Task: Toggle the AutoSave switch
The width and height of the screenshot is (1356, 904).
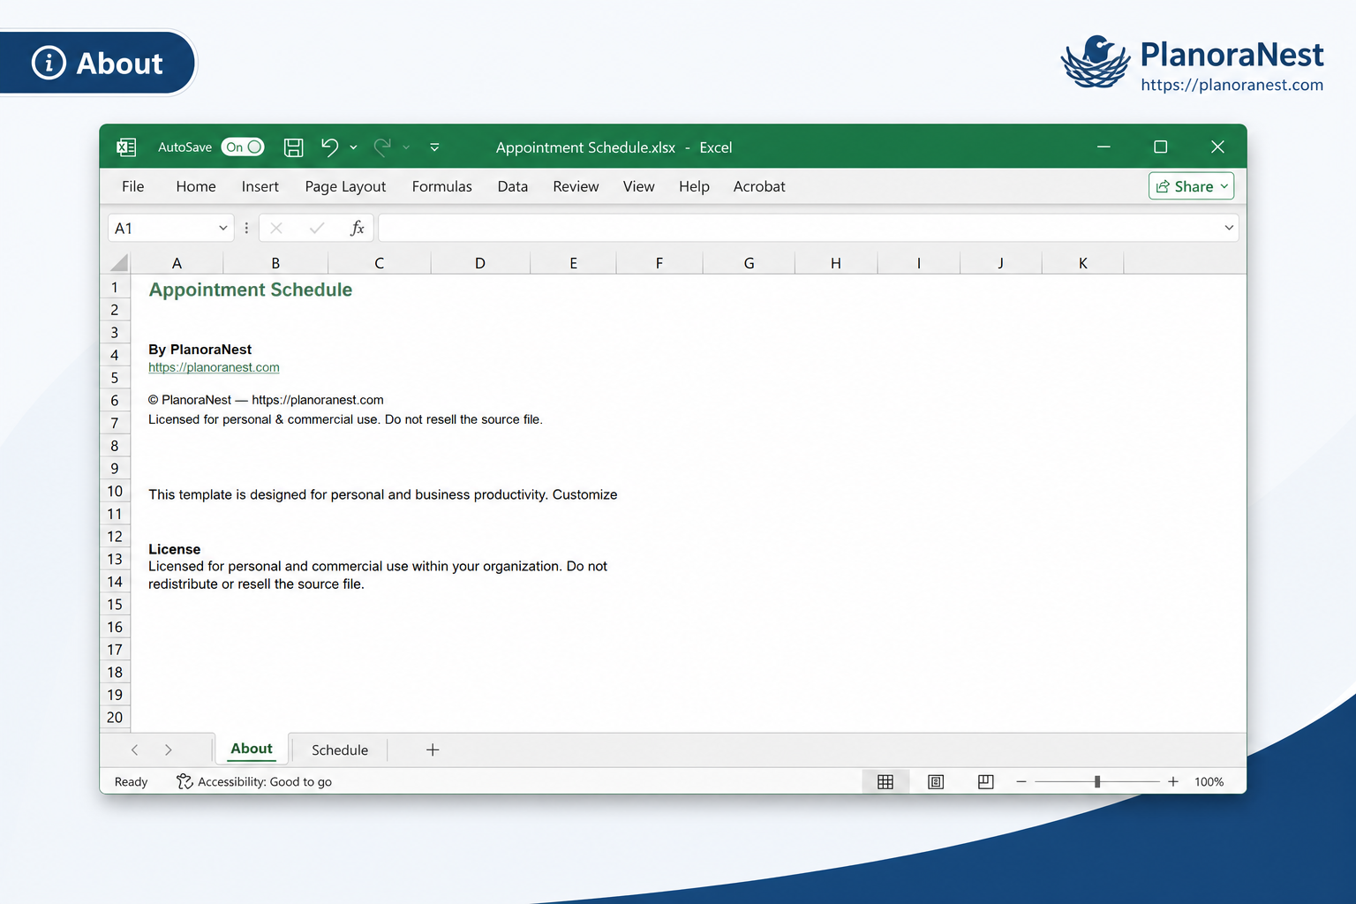Action: 243,147
